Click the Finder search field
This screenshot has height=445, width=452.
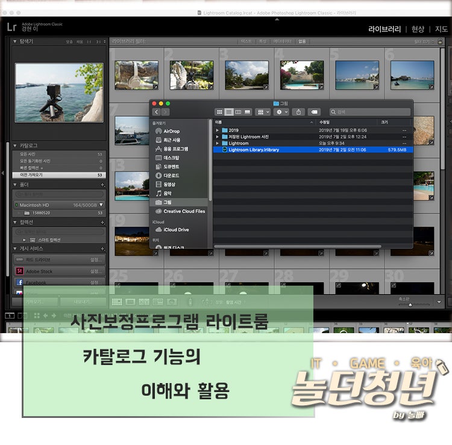(x=370, y=112)
